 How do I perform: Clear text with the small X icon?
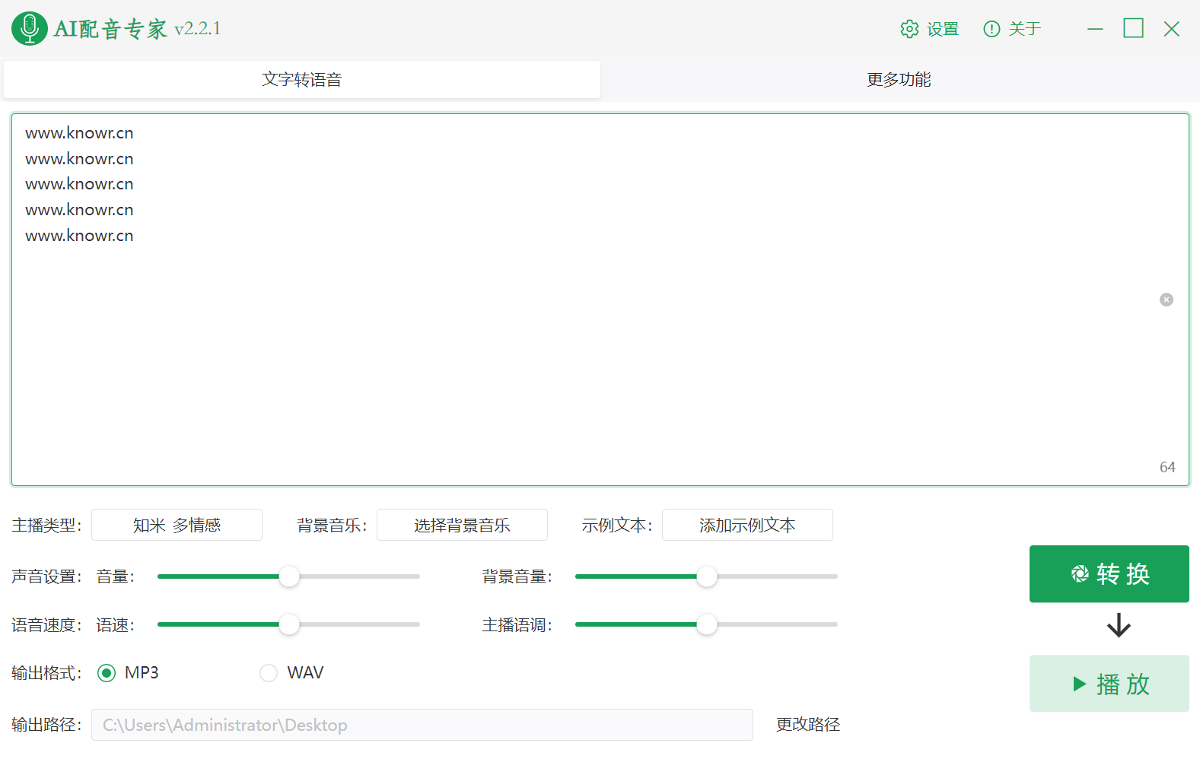(1166, 300)
